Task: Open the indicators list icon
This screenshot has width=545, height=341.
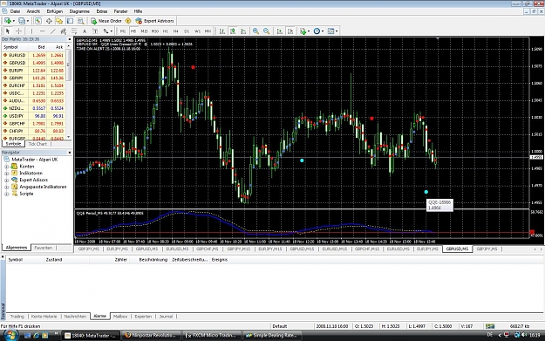Action: (x=303, y=31)
